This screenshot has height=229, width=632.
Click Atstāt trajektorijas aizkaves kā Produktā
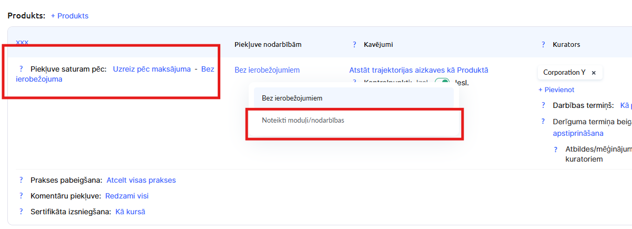coord(419,70)
